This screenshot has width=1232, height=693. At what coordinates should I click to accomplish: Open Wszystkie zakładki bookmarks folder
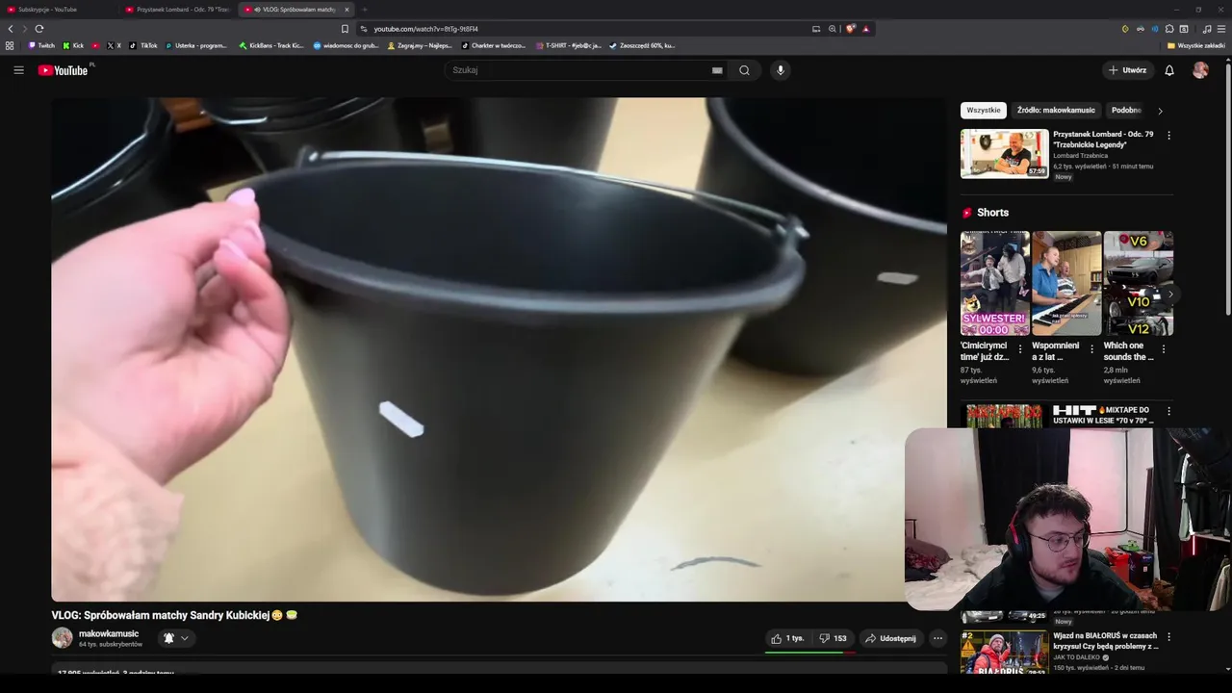1196,45
